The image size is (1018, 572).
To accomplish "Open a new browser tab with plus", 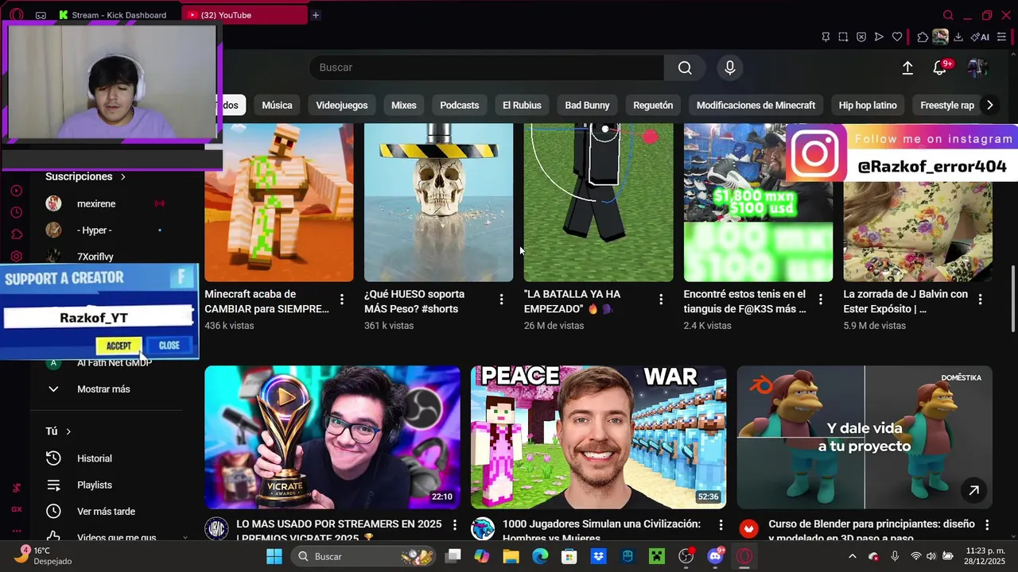I will click(316, 15).
